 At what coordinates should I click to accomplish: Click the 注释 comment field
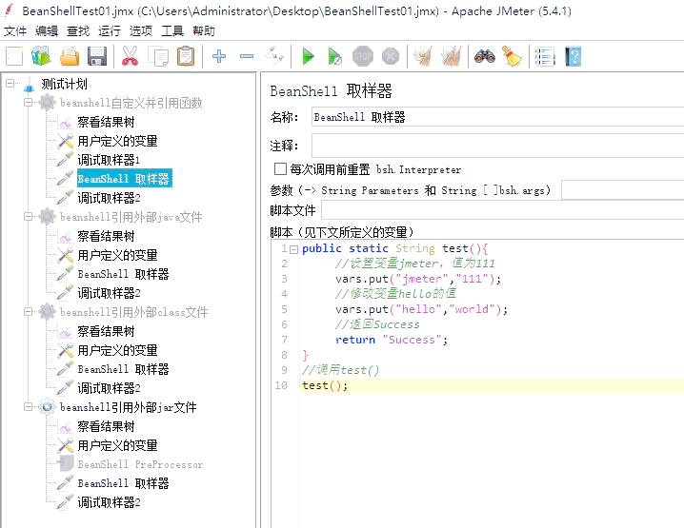click(497, 146)
